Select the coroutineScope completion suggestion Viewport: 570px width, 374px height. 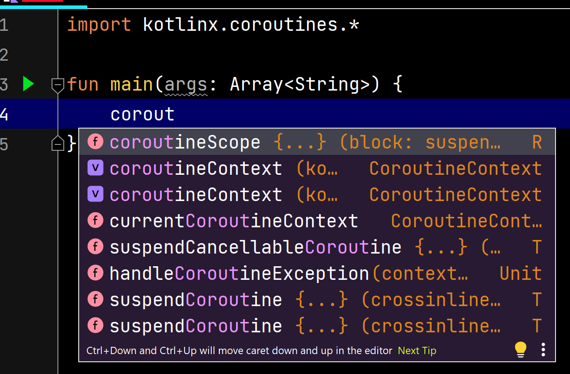(317, 142)
